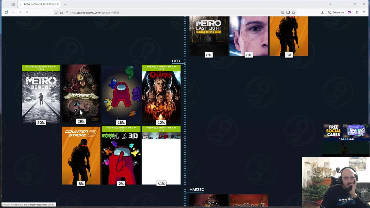This screenshot has width=370, height=208.
Task: Click the 5% label in top row
Action: pos(289,55)
